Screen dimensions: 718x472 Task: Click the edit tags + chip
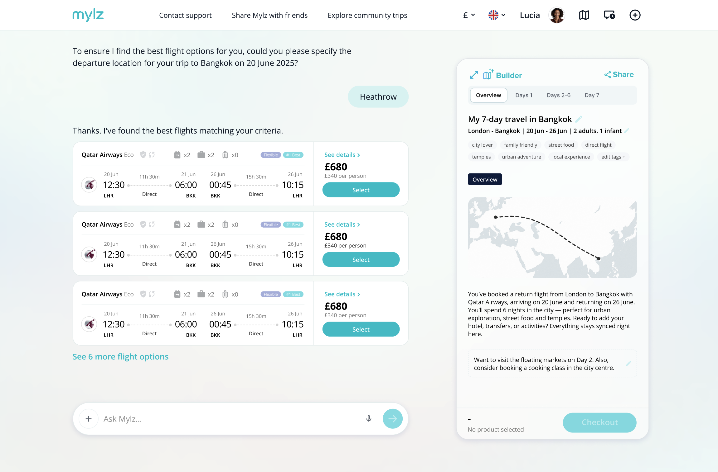tap(613, 157)
